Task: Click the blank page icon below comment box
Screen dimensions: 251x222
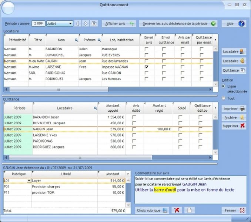Action: tap(190, 210)
